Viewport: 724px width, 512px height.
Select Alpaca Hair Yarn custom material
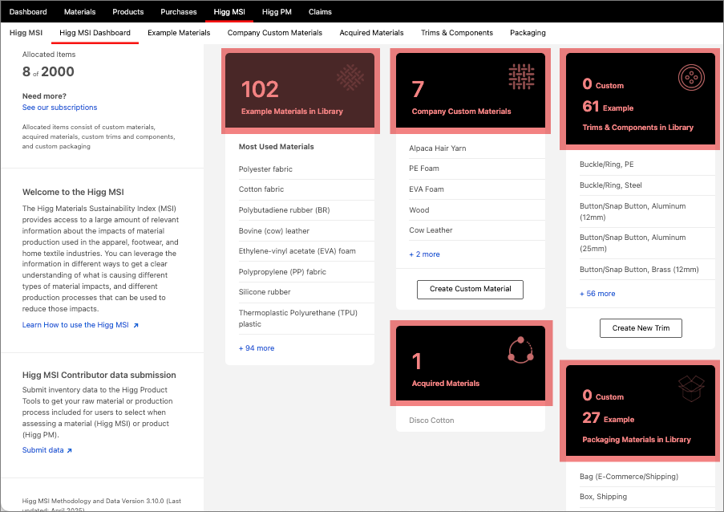pos(477,148)
